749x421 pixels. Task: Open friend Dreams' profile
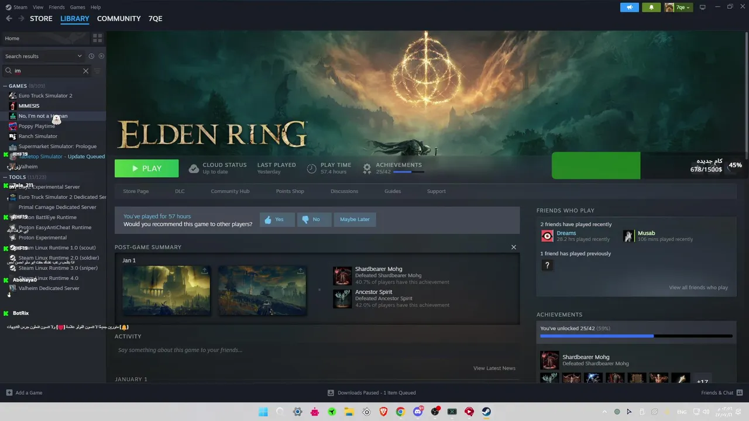[566, 233]
